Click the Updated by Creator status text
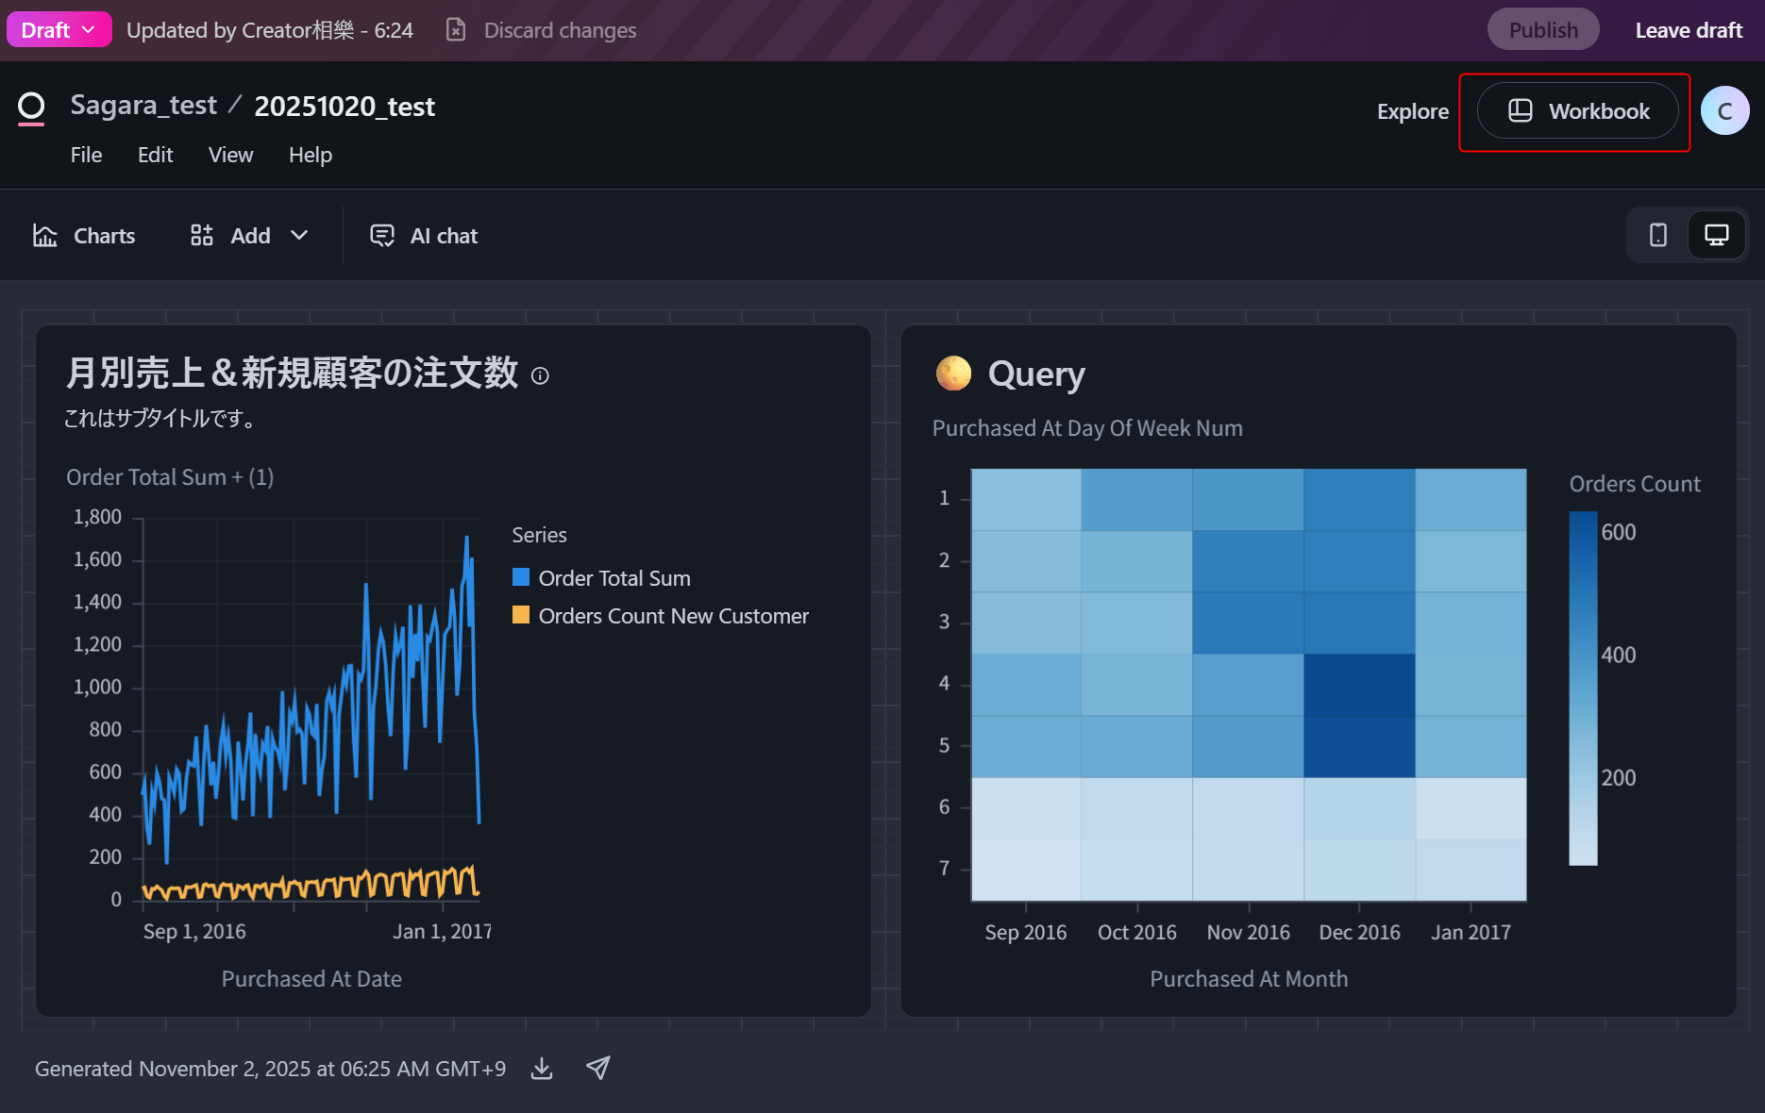 click(x=270, y=30)
